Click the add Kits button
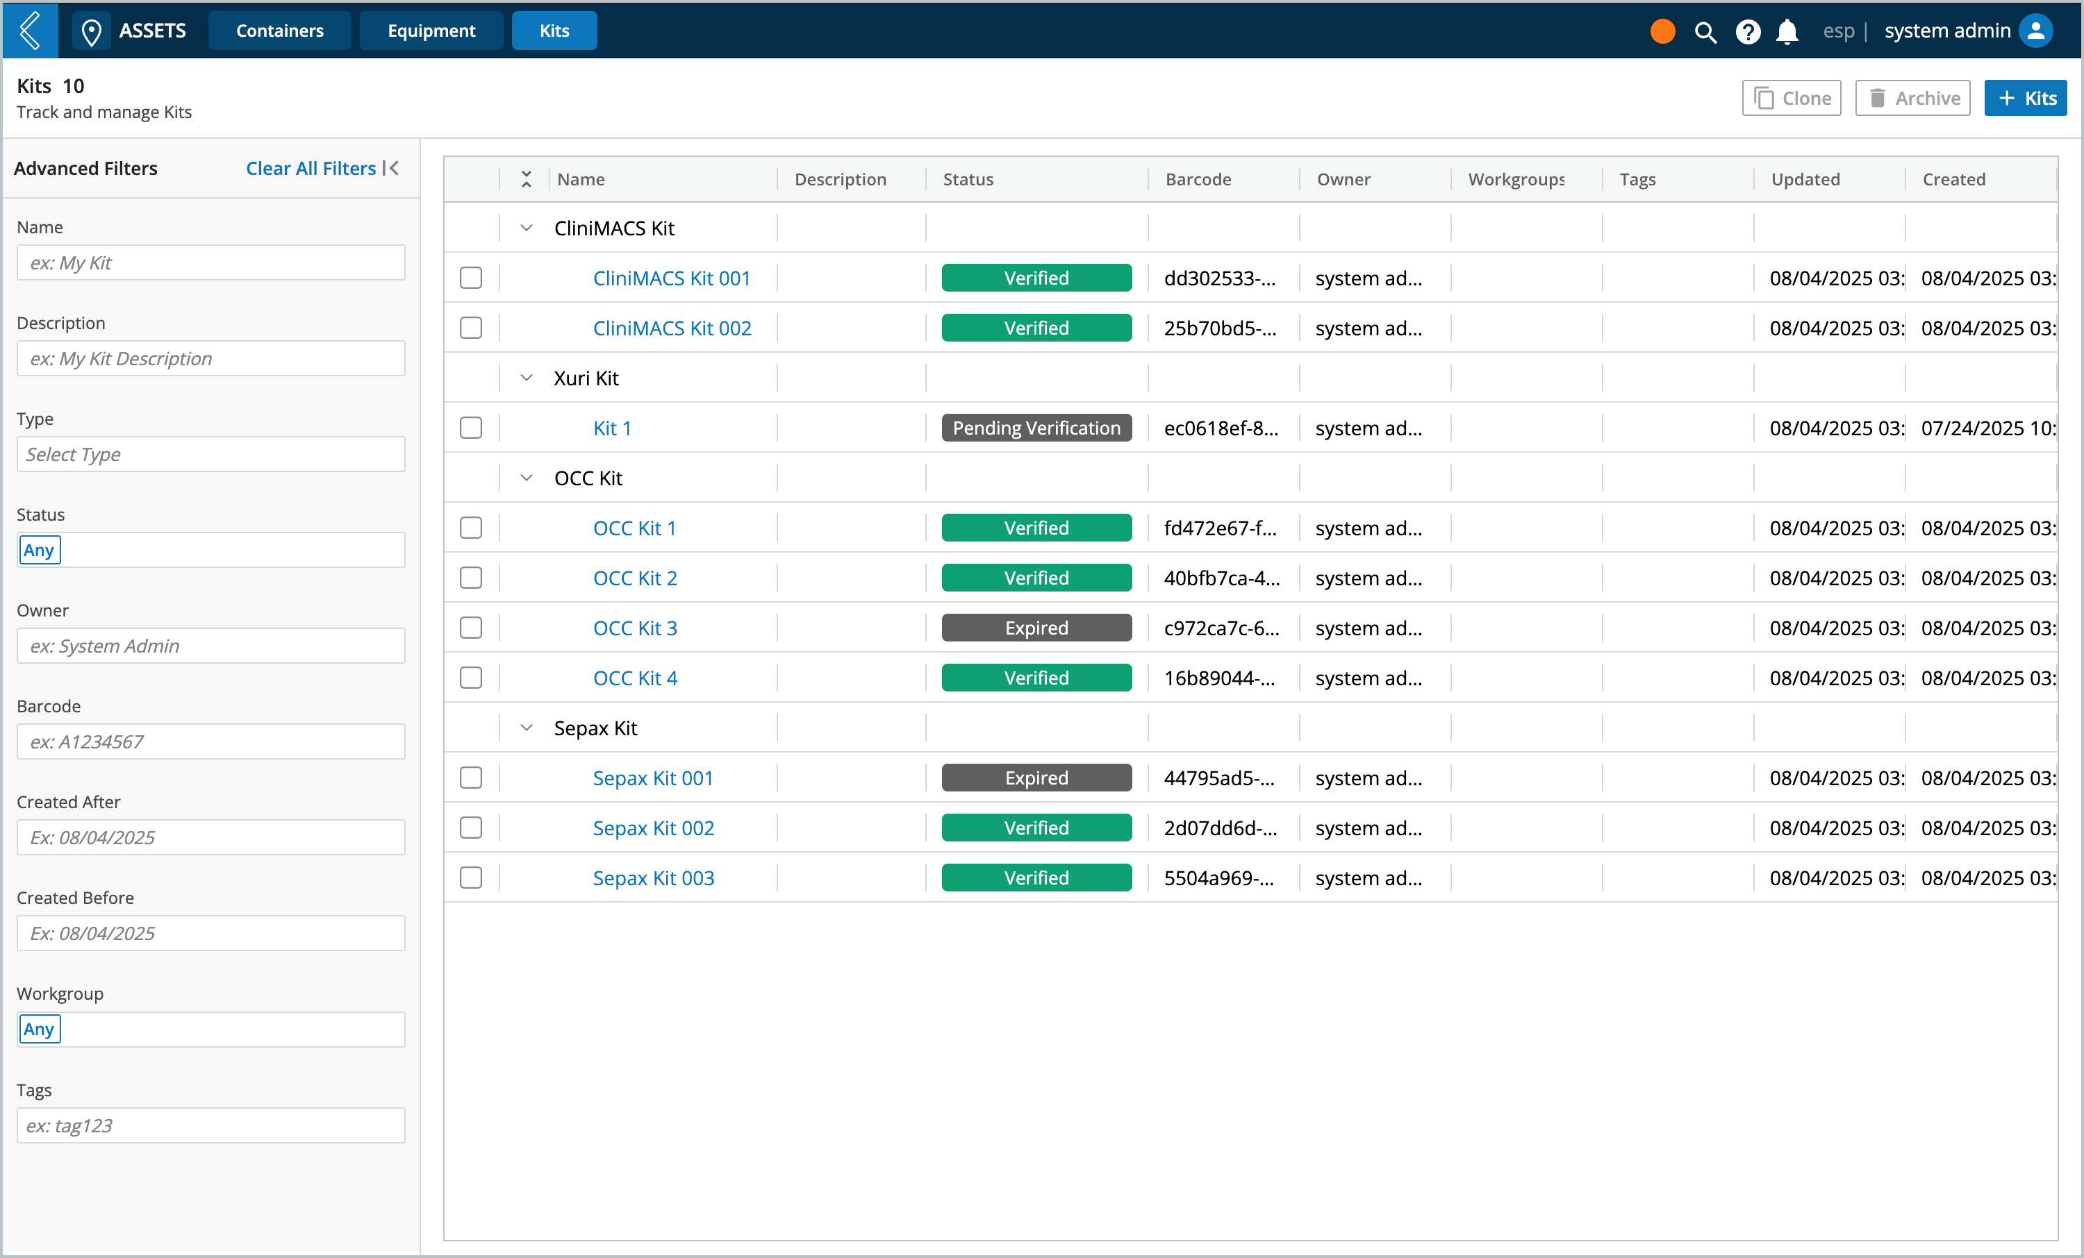This screenshot has width=2084, height=1258. (x=2026, y=98)
